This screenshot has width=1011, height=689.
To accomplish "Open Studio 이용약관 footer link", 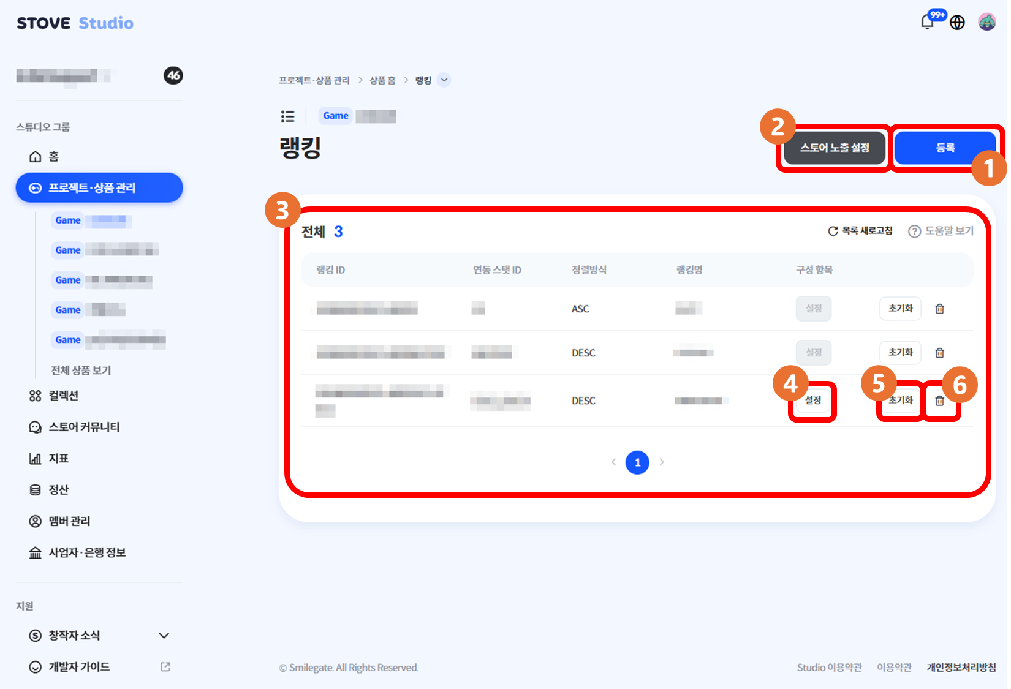I will (829, 668).
